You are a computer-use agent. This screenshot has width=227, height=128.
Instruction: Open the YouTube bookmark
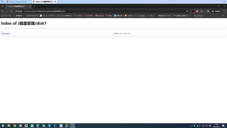[88, 16]
